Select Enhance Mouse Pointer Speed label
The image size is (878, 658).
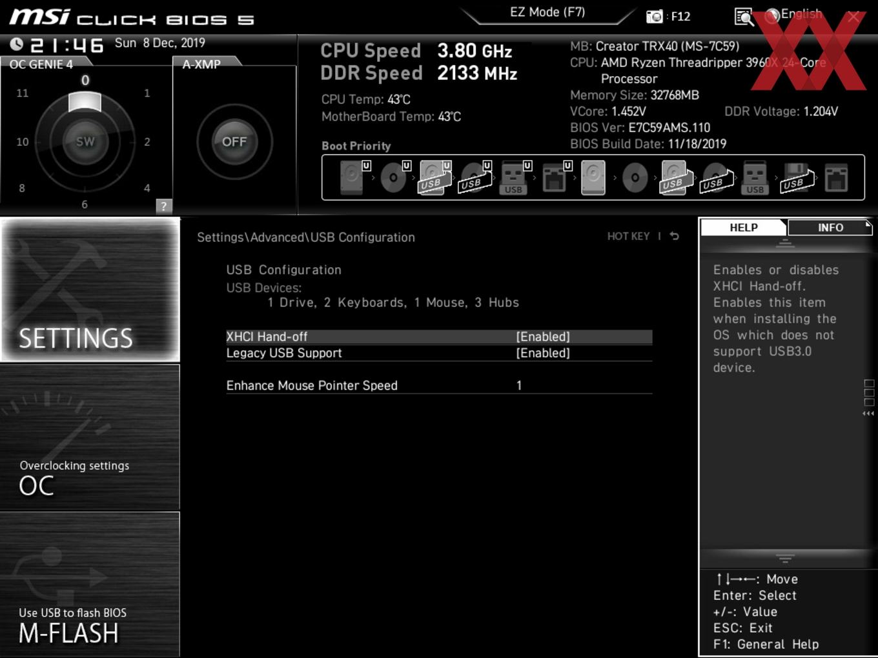click(x=312, y=385)
